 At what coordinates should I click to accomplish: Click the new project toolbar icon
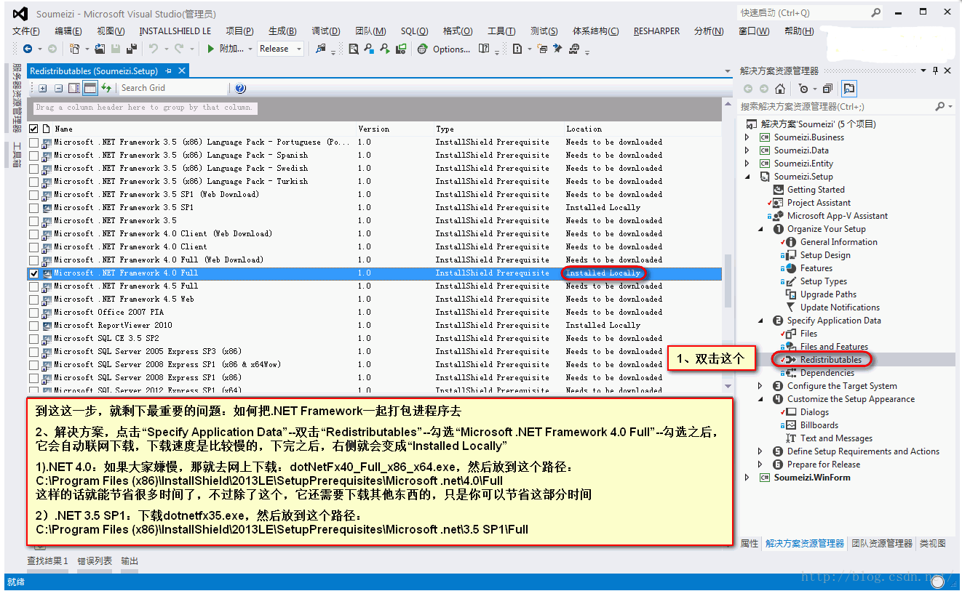(74, 49)
